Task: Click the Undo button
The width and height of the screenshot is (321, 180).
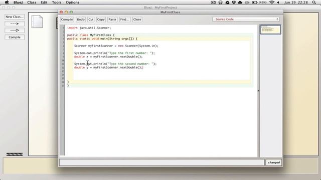Action: 81,19
